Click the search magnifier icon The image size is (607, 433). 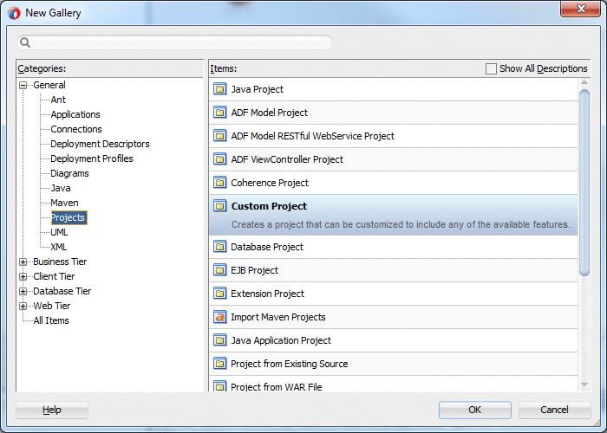click(25, 42)
